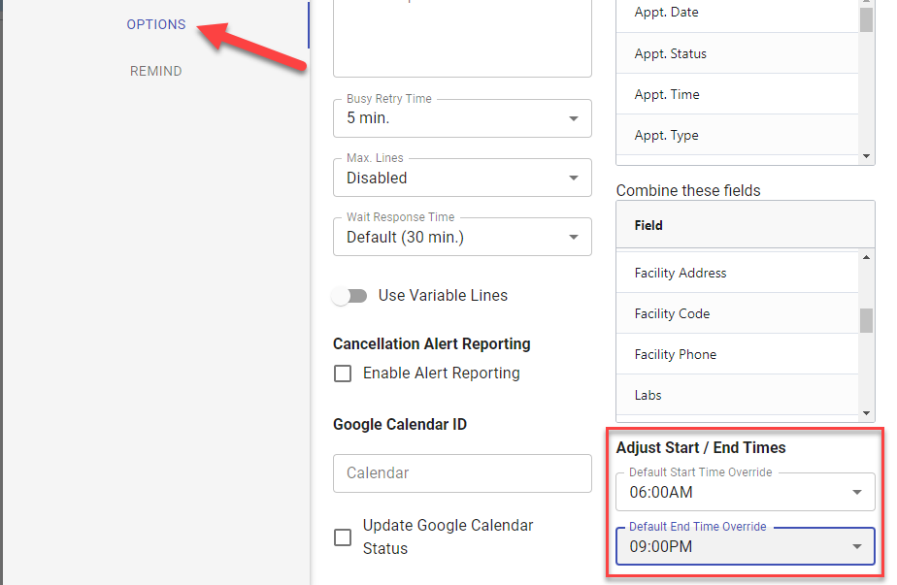This screenshot has height=585, width=897.
Task: Click the scroll-down arrow of upper field list
Action: pyautogui.click(x=866, y=156)
